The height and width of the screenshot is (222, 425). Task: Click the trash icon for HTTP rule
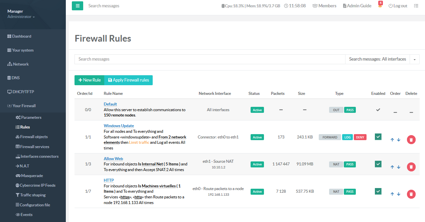411,194
